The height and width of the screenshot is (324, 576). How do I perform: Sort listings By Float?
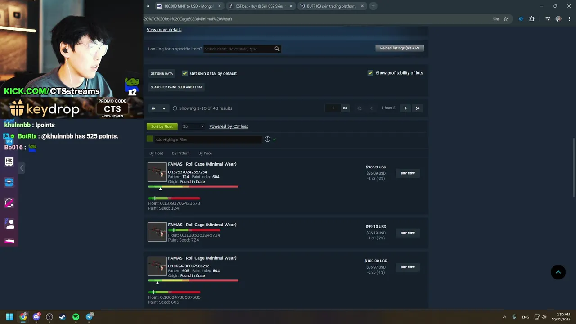point(156,153)
